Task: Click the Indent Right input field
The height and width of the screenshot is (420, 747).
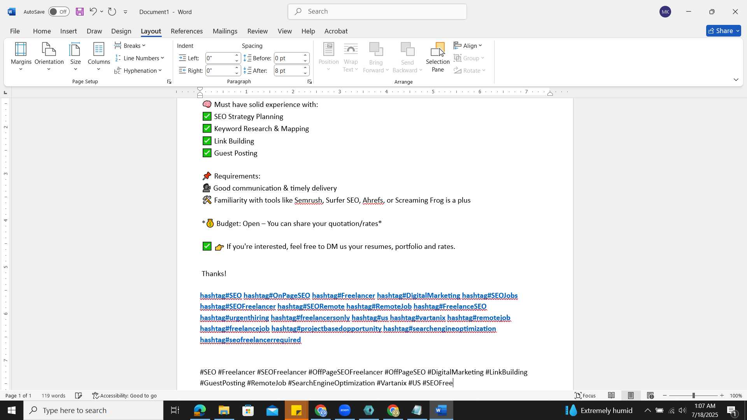Action: pos(220,71)
